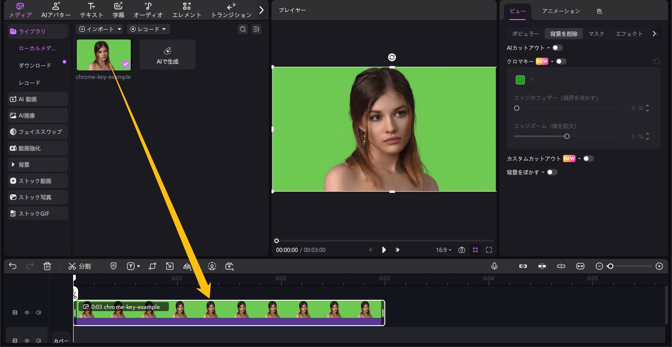Click the 分割 scissors split tool
This screenshot has height=347, width=672.
(79, 266)
